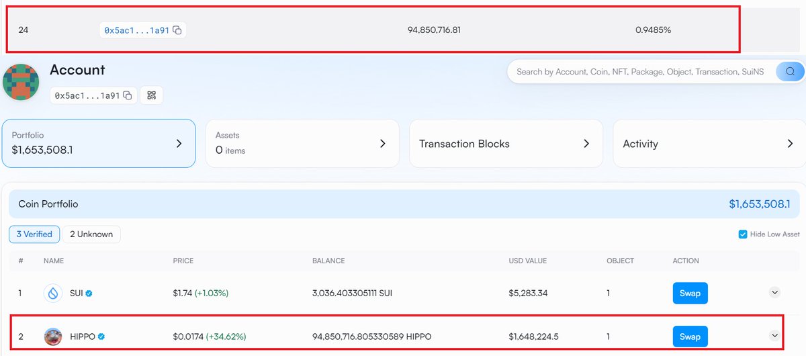The image size is (806, 356).
Task: Show the account QR code
Action: (x=151, y=95)
